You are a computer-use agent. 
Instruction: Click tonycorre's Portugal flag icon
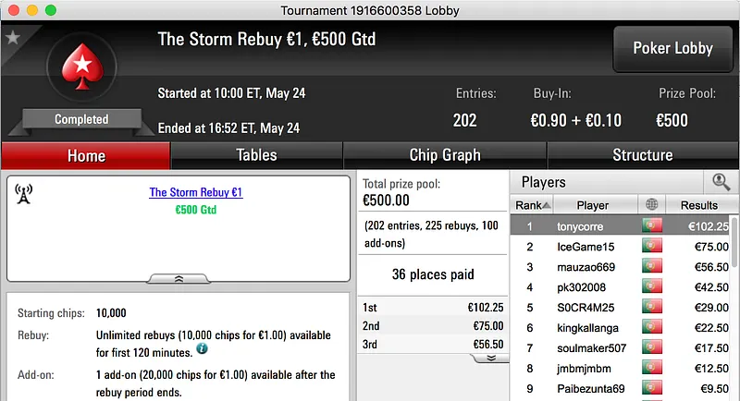(x=652, y=226)
